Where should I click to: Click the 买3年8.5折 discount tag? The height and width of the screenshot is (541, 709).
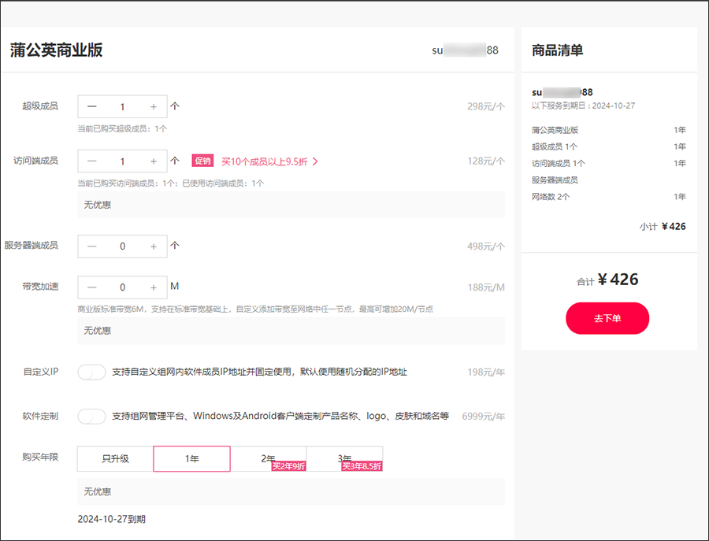362,466
